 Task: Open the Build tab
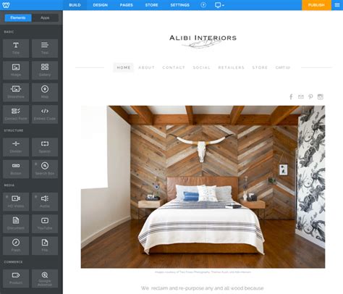(75, 5)
